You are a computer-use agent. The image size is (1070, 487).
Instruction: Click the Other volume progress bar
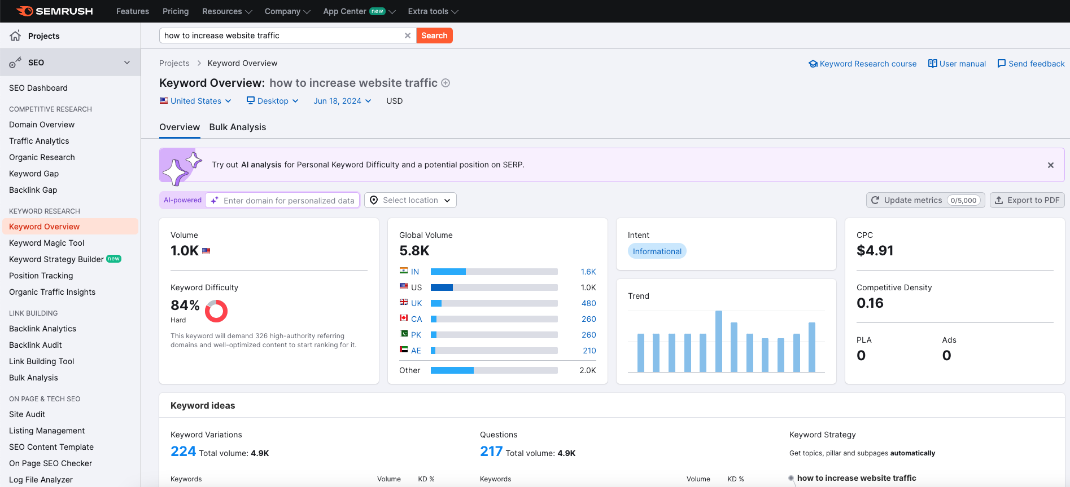pyautogui.click(x=494, y=370)
